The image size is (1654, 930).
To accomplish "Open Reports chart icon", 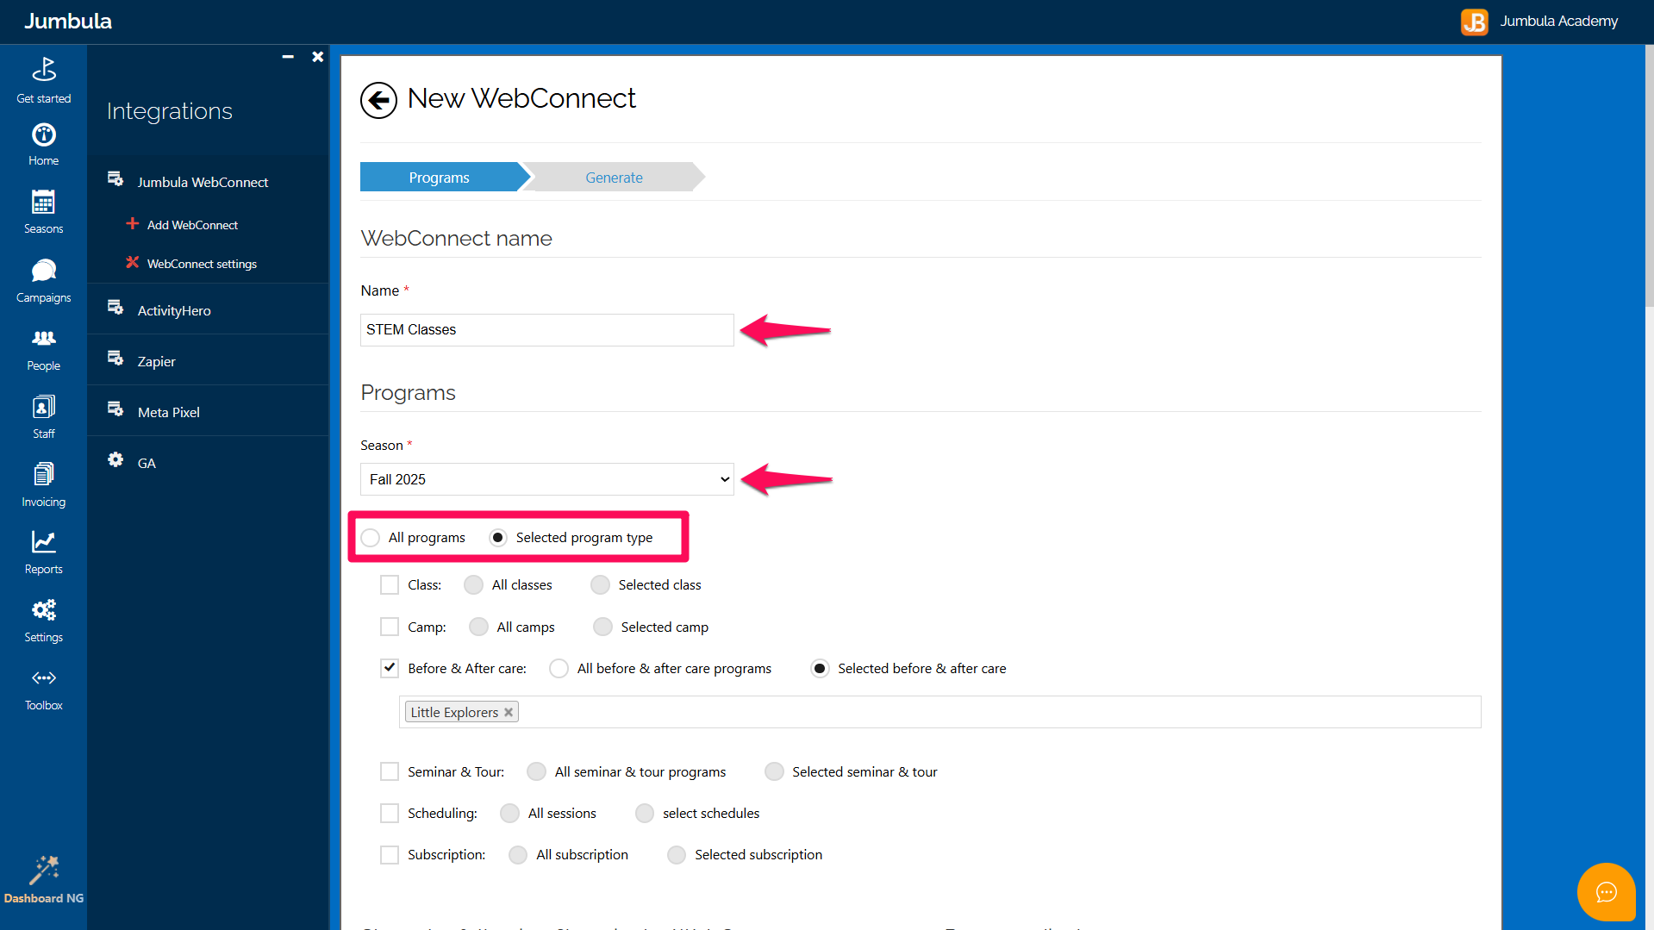I will (44, 541).
